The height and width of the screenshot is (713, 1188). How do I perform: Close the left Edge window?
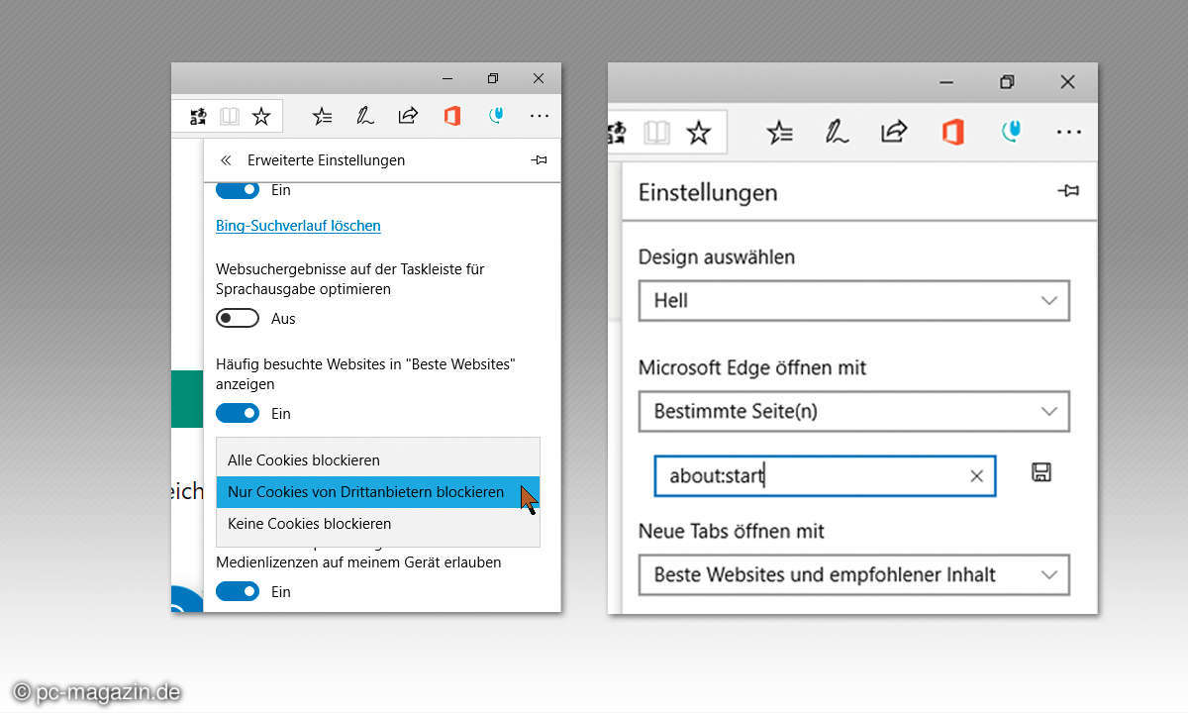pos(538,78)
